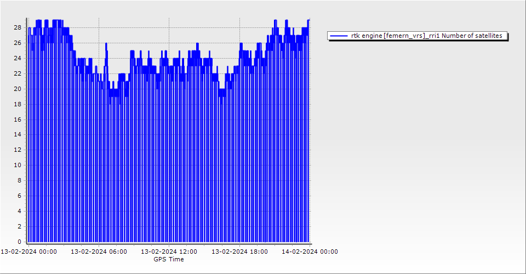Click the '14-02-2024 00:00' x-axis label
The height and width of the screenshot is (274, 526).
coord(310,252)
